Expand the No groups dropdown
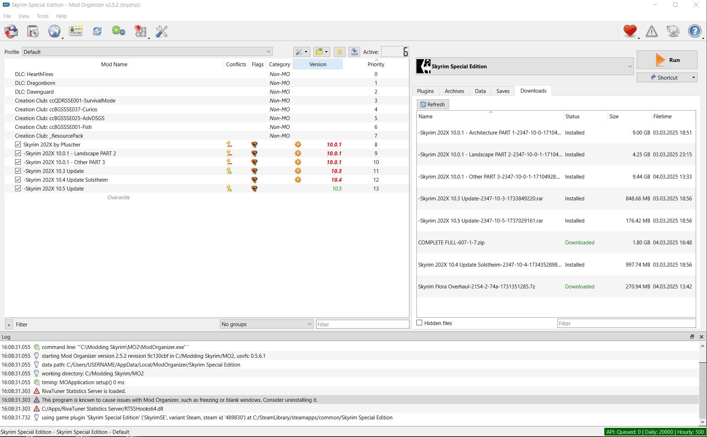Screen dimensions: 707x437 tap(266, 324)
